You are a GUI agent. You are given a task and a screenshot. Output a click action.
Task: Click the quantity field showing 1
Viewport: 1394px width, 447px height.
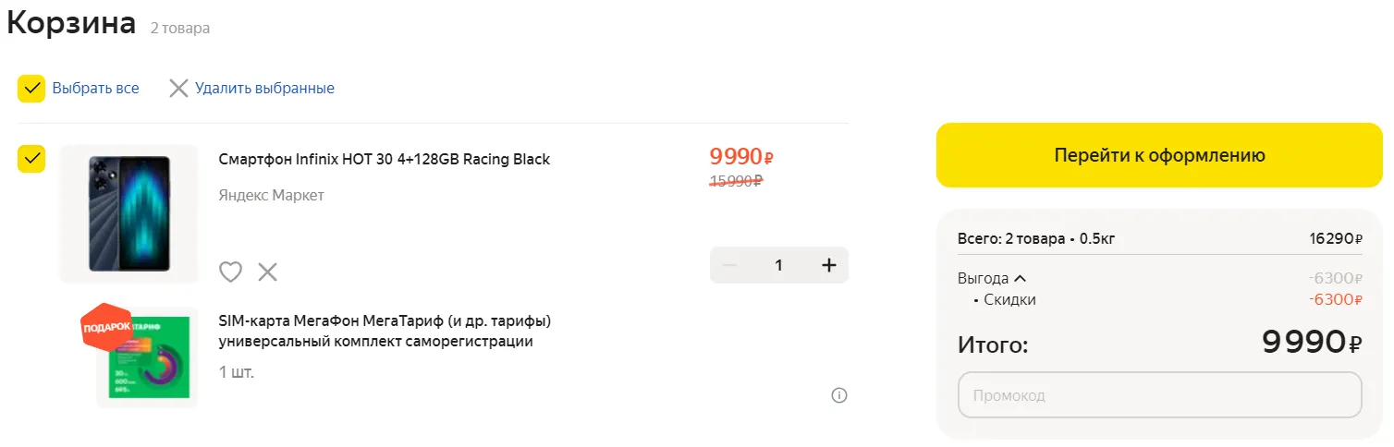(x=778, y=265)
